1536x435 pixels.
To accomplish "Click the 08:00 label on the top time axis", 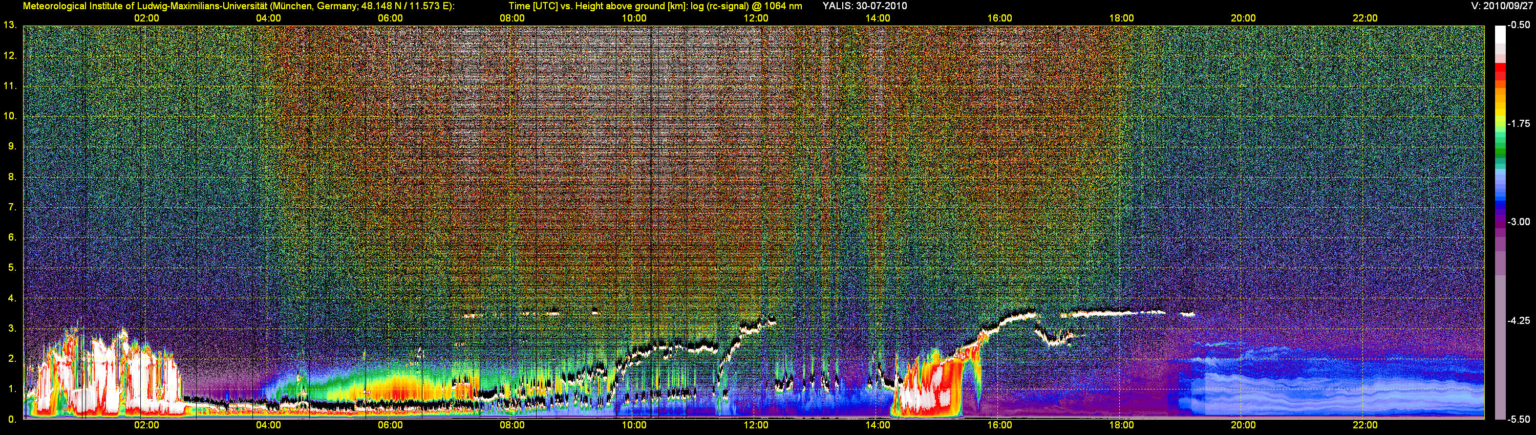I will tap(511, 18).
